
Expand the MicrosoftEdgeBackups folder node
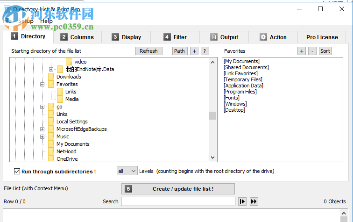(42, 129)
